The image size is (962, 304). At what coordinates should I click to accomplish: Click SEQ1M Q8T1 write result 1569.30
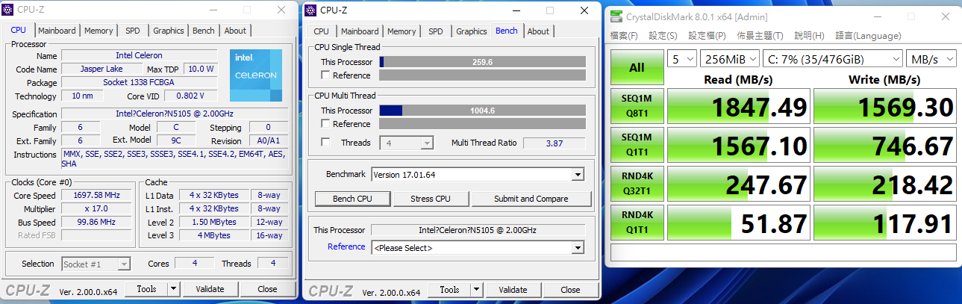[x=885, y=107]
